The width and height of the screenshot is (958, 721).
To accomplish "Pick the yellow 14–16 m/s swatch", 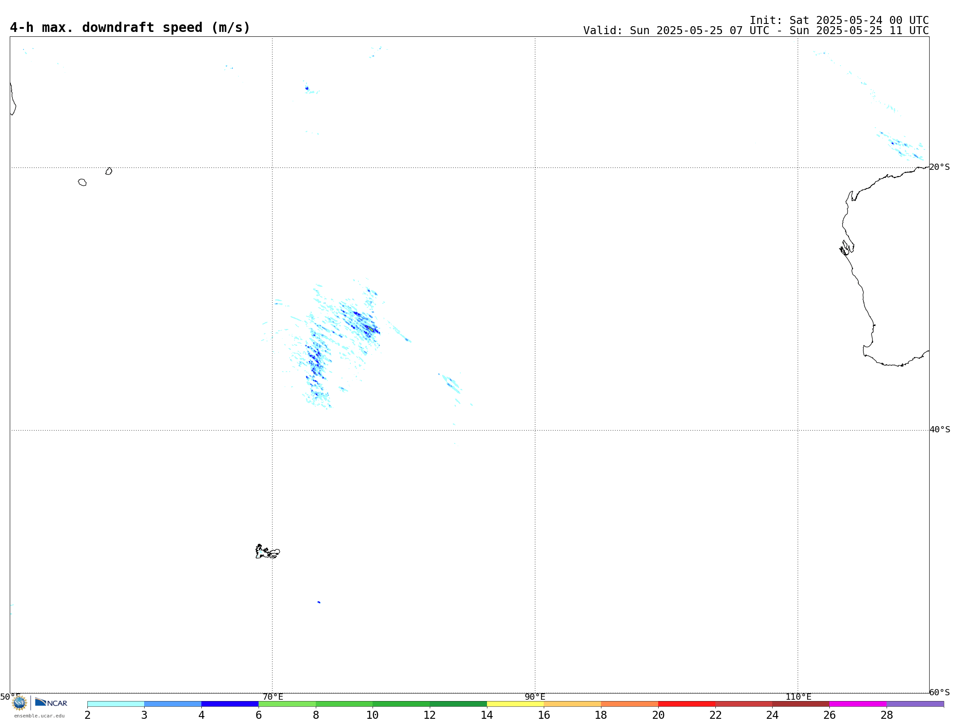I will click(x=515, y=704).
